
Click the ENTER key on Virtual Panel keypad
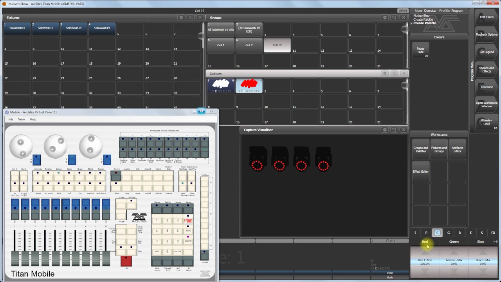[x=178, y=252]
